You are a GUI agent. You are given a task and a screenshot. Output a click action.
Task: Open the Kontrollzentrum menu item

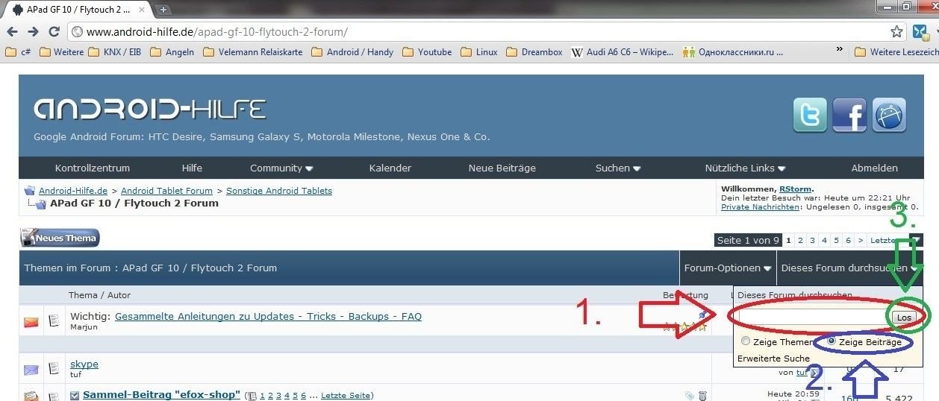93,168
